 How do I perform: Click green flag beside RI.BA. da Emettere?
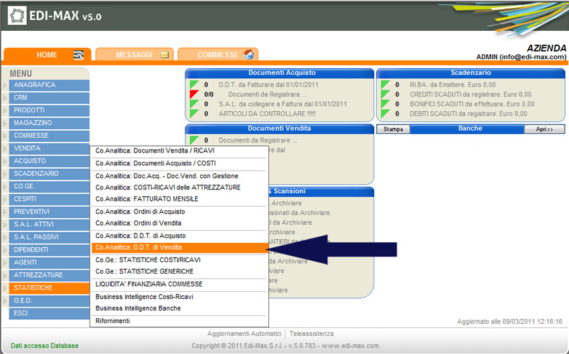386,85
